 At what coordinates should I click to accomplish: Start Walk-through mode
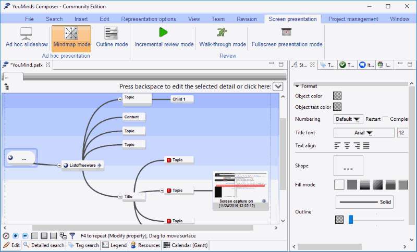click(x=223, y=37)
